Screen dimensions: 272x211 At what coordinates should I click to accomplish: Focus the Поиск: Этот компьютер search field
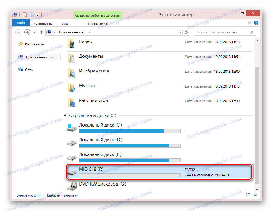click(225, 32)
